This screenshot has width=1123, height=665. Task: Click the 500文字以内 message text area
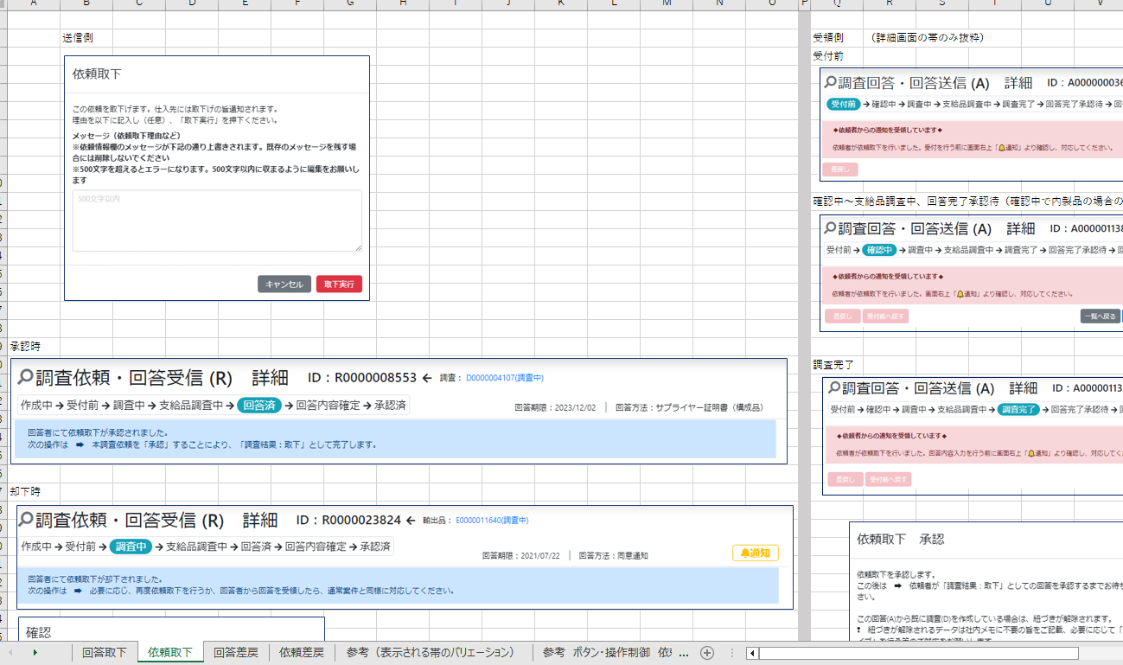217,221
